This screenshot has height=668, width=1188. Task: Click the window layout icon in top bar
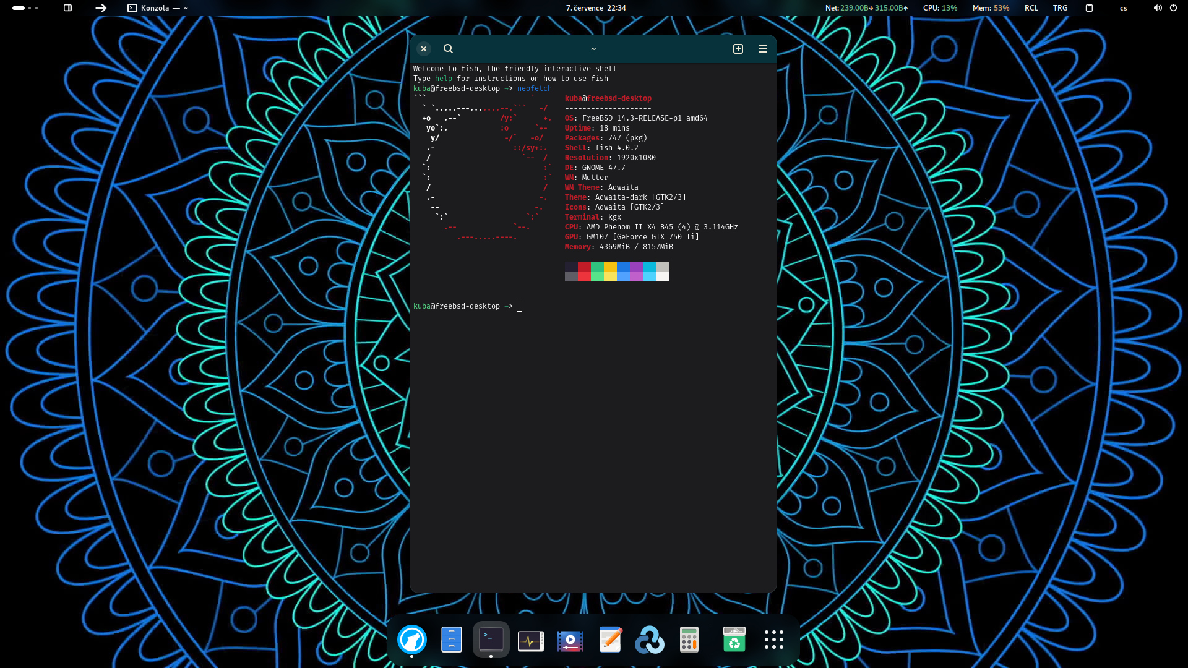coord(68,8)
